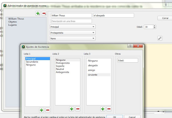The image size is (172, 118).
Task: Open the Protagonista dropdown
Action: [x=73, y=33]
